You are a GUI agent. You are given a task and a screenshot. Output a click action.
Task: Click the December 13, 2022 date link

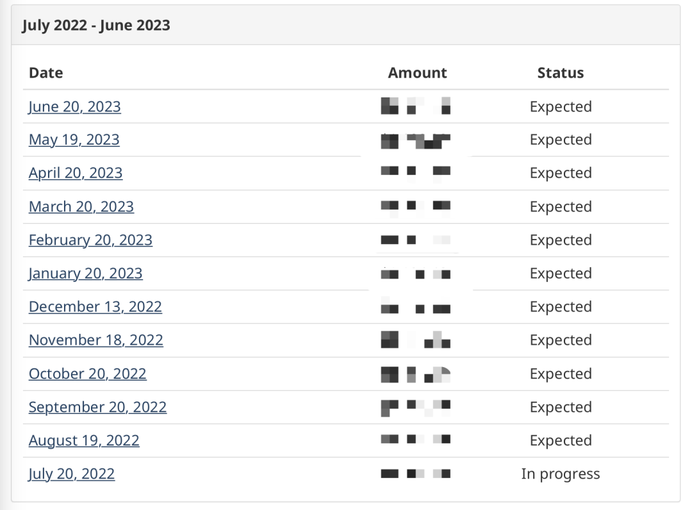pos(95,307)
